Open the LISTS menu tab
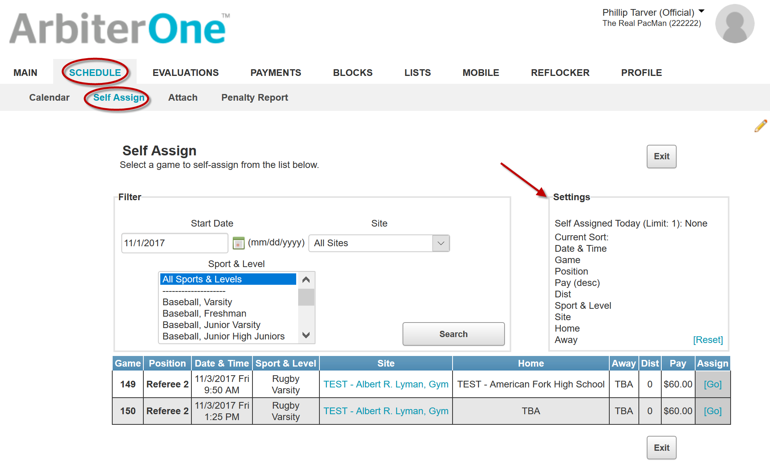Screen dimensions: 770x472 pyautogui.click(x=417, y=73)
